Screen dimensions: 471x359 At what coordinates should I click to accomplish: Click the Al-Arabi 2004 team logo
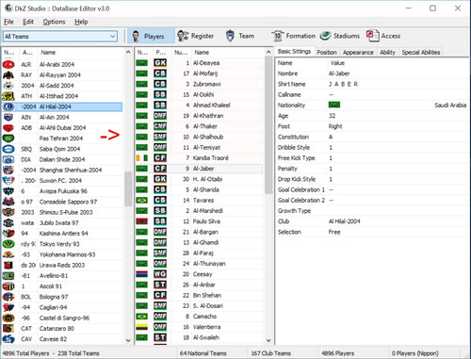[x=8, y=64]
